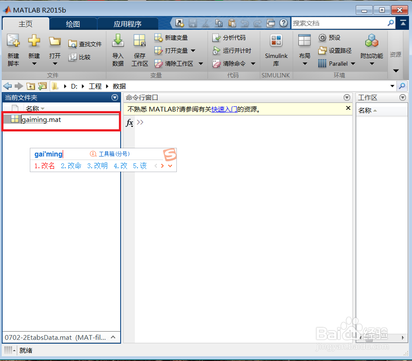Minimize the toolstrip ribbon
Viewport: 412px width, 361px height.
pyautogui.click(x=403, y=23)
